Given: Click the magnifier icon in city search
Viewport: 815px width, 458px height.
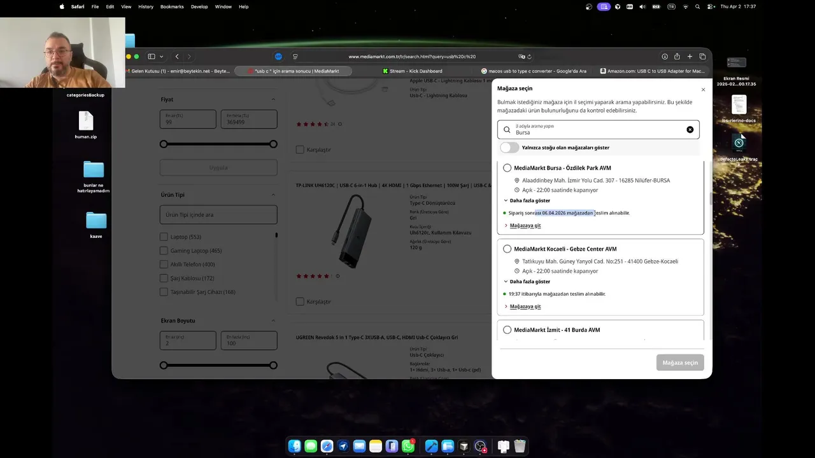Looking at the screenshot, I should [x=507, y=130].
